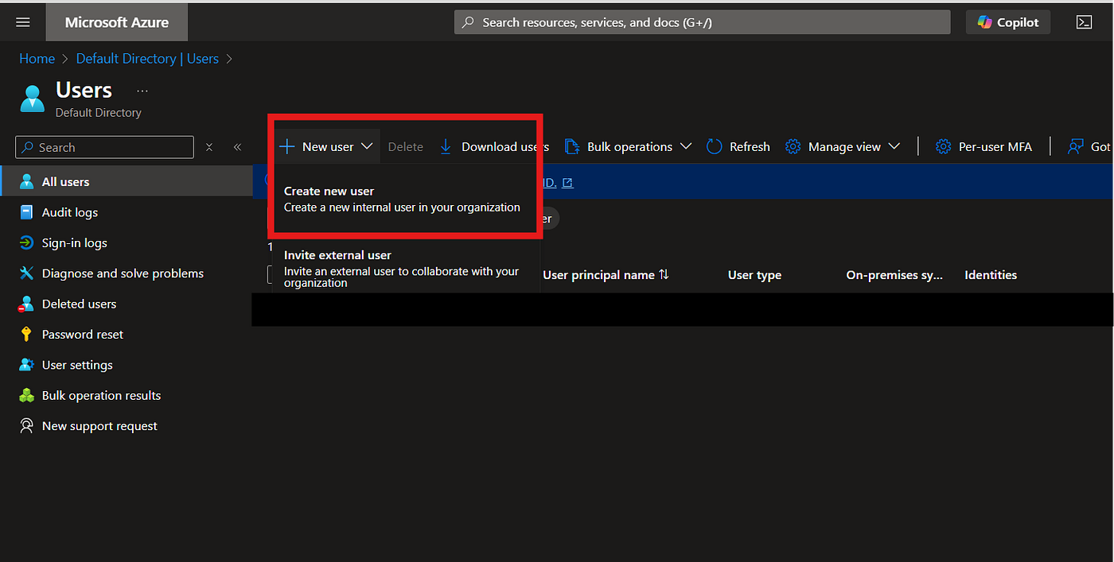Click the Identities column header
The height and width of the screenshot is (562, 1114).
991,275
